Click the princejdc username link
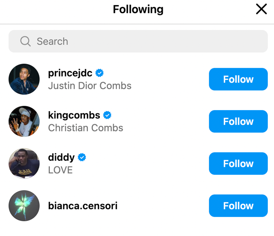This screenshot has width=274, height=236. 70,73
